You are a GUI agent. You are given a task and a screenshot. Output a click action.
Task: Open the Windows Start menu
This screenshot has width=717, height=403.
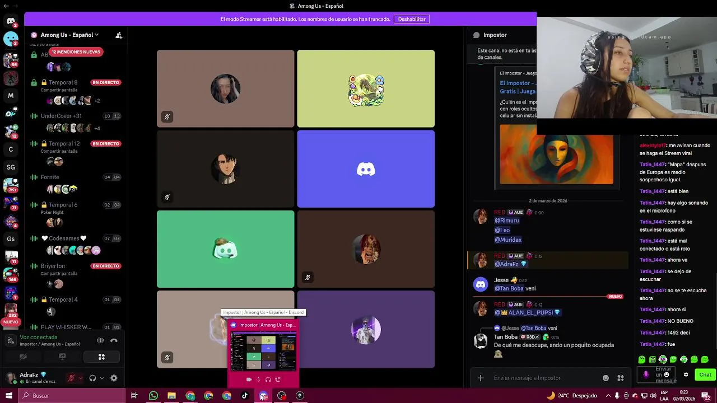9,396
